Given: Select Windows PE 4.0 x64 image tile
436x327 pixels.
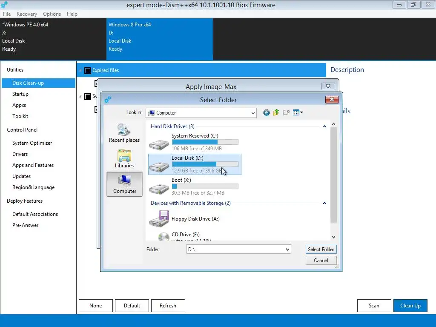Looking at the screenshot, I should [x=53, y=39].
